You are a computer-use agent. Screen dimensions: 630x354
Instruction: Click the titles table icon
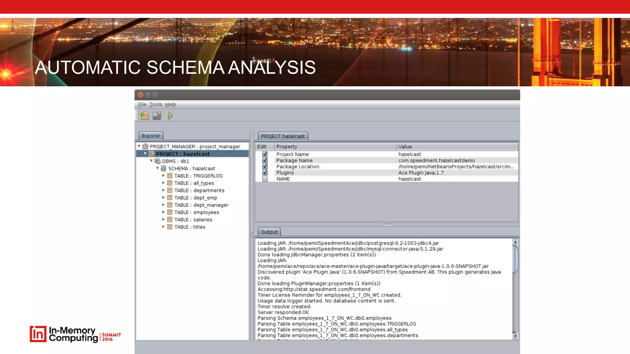coord(169,227)
